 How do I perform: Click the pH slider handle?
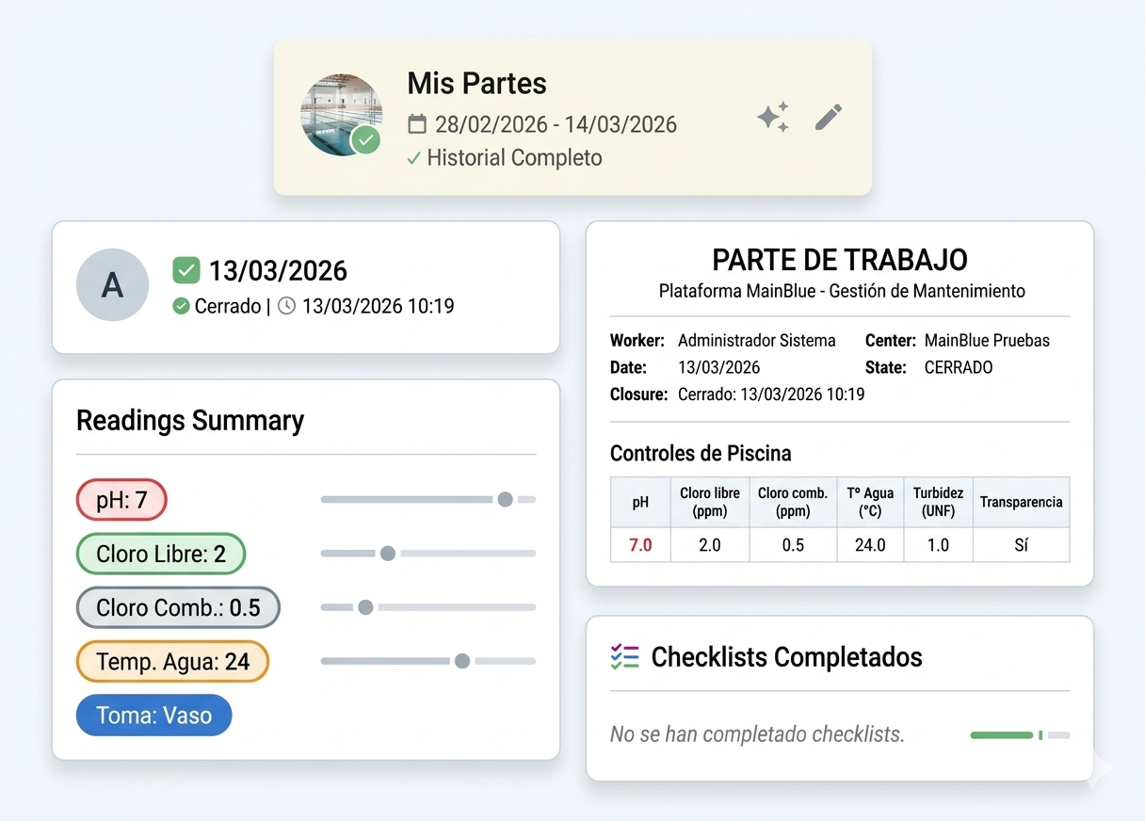pos(507,500)
